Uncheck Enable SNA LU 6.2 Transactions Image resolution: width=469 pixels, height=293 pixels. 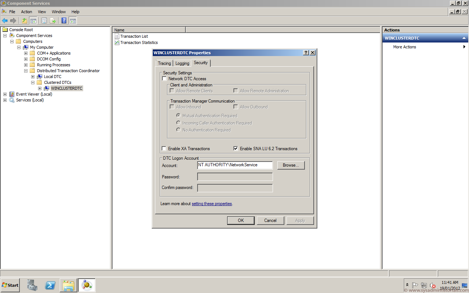coord(236,148)
